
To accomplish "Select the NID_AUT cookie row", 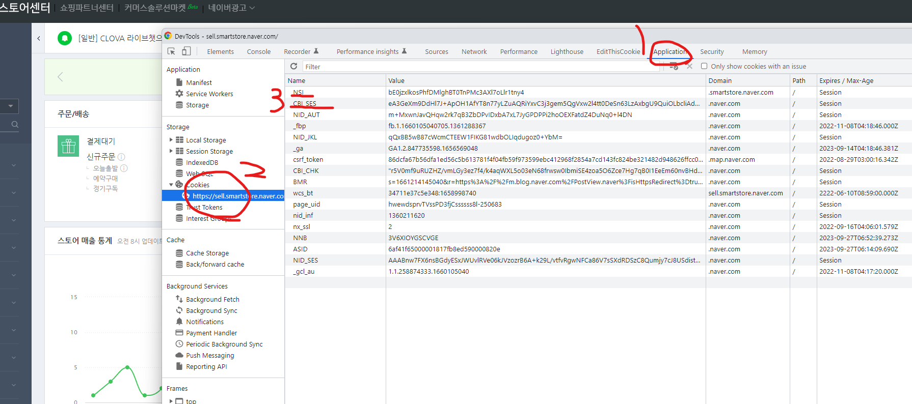I will click(306, 115).
